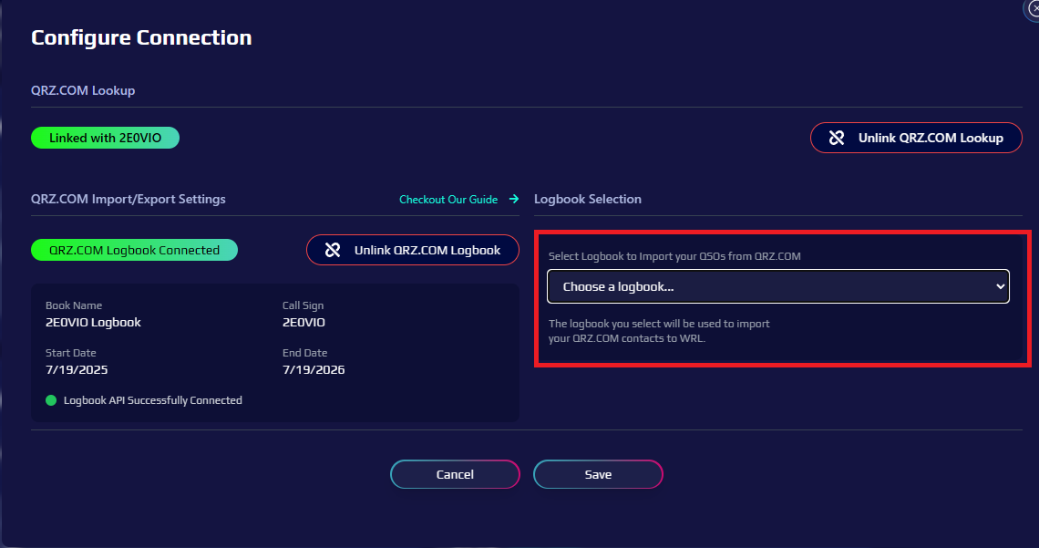Image resolution: width=1039 pixels, height=548 pixels.
Task: Click the Logbook Selection heading
Action: click(x=588, y=199)
